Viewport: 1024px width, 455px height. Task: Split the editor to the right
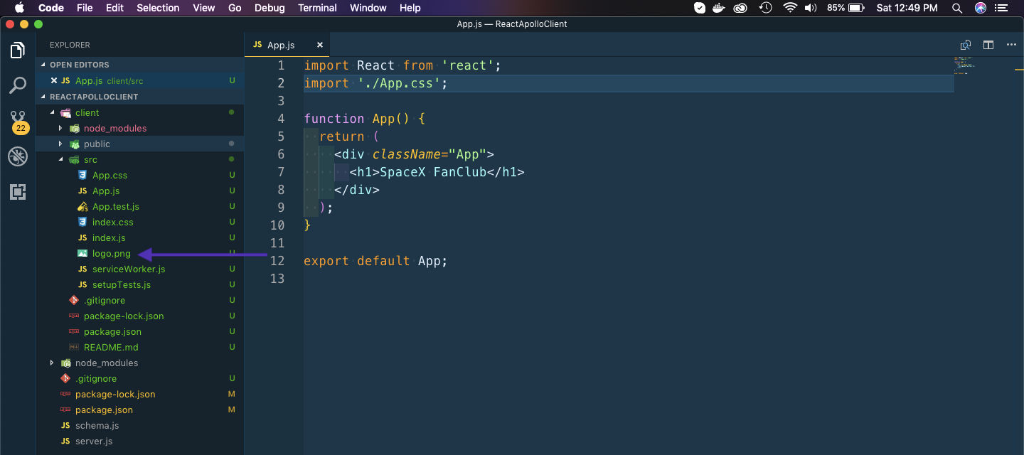click(x=988, y=45)
